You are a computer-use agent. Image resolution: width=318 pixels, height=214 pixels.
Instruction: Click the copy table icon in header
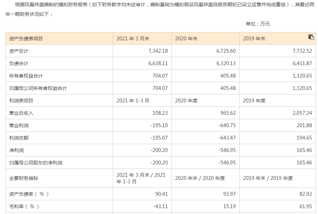311,37
